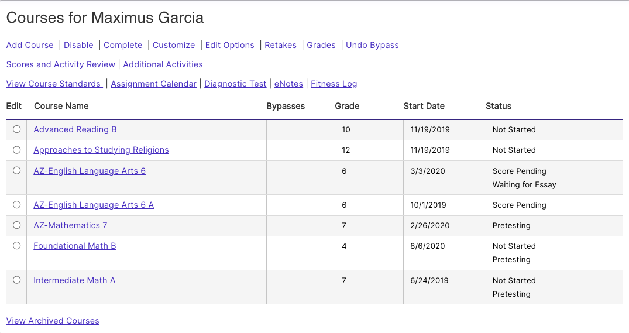This screenshot has height=333, width=629.
Task: Open the AZ-English Language Arts 6 course
Action: coord(90,171)
